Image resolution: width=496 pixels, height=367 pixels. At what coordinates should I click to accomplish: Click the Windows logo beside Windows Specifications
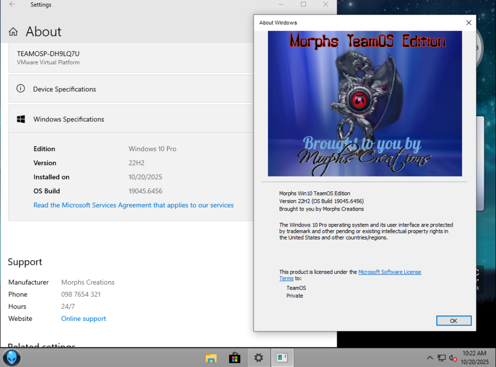(x=21, y=119)
